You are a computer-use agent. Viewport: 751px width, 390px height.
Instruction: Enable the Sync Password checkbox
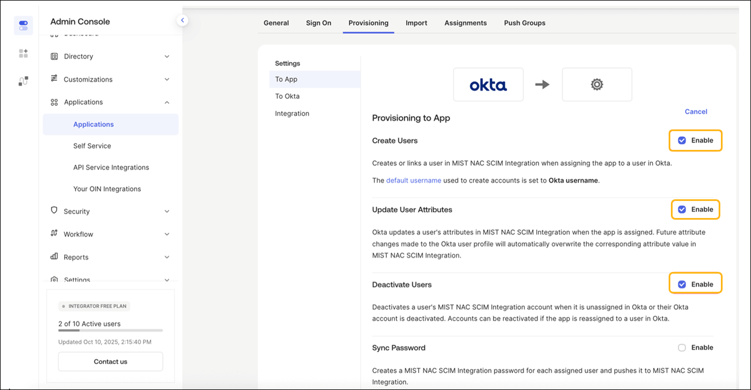[682, 347]
